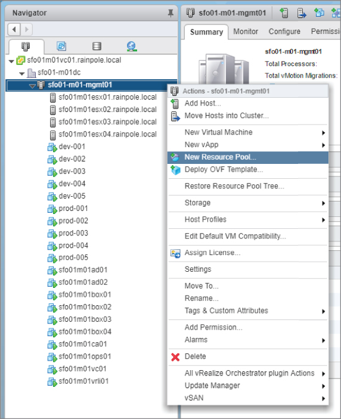Click the cluster icon beside selected sfo01-m01-mgmt01
Image resolution: width=341 pixels, height=419 pixels.
[41, 85]
